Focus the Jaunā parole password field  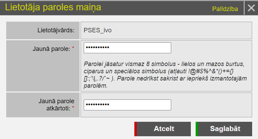127,48
